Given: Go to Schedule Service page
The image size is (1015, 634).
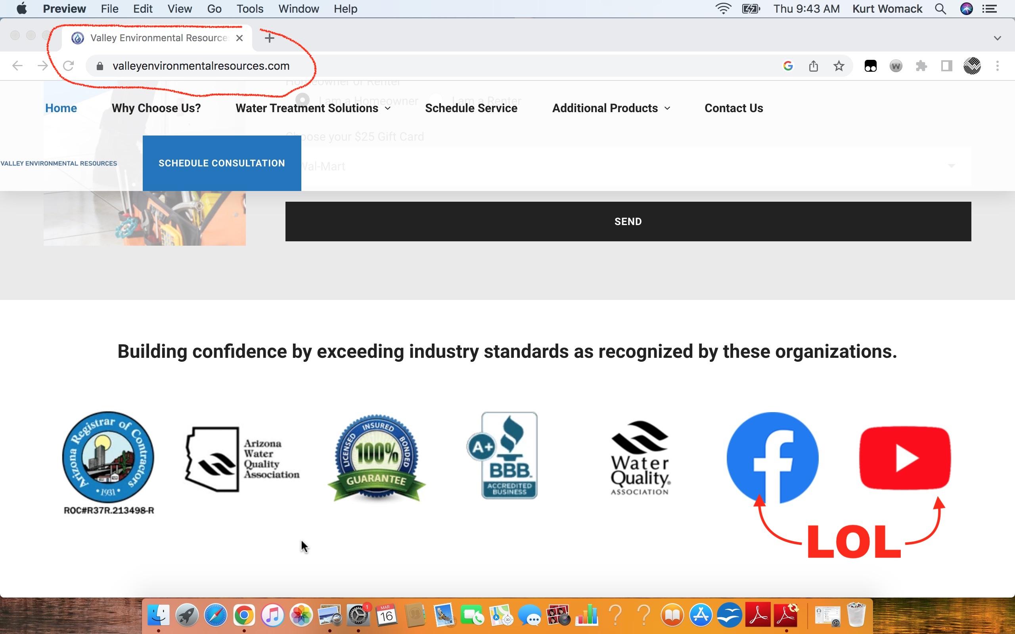Looking at the screenshot, I should pos(471,108).
